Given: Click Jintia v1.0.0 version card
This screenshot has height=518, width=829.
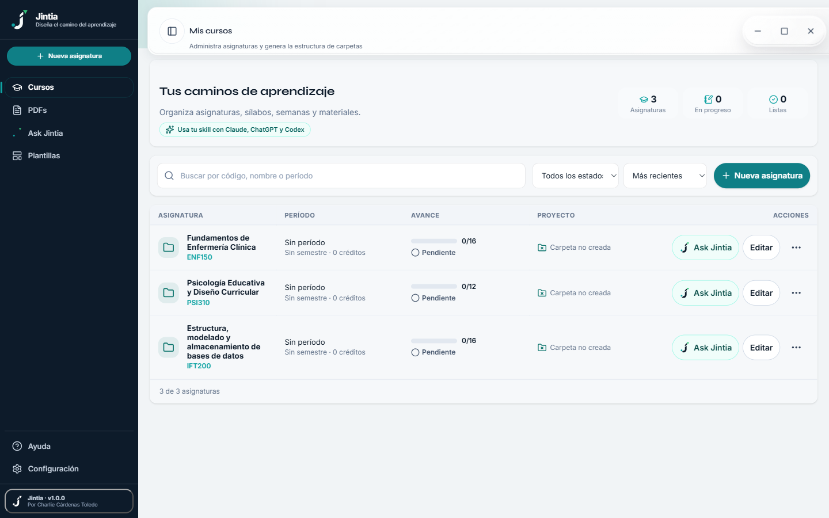Looking at the screenshot, I should (x=69, y=501).
